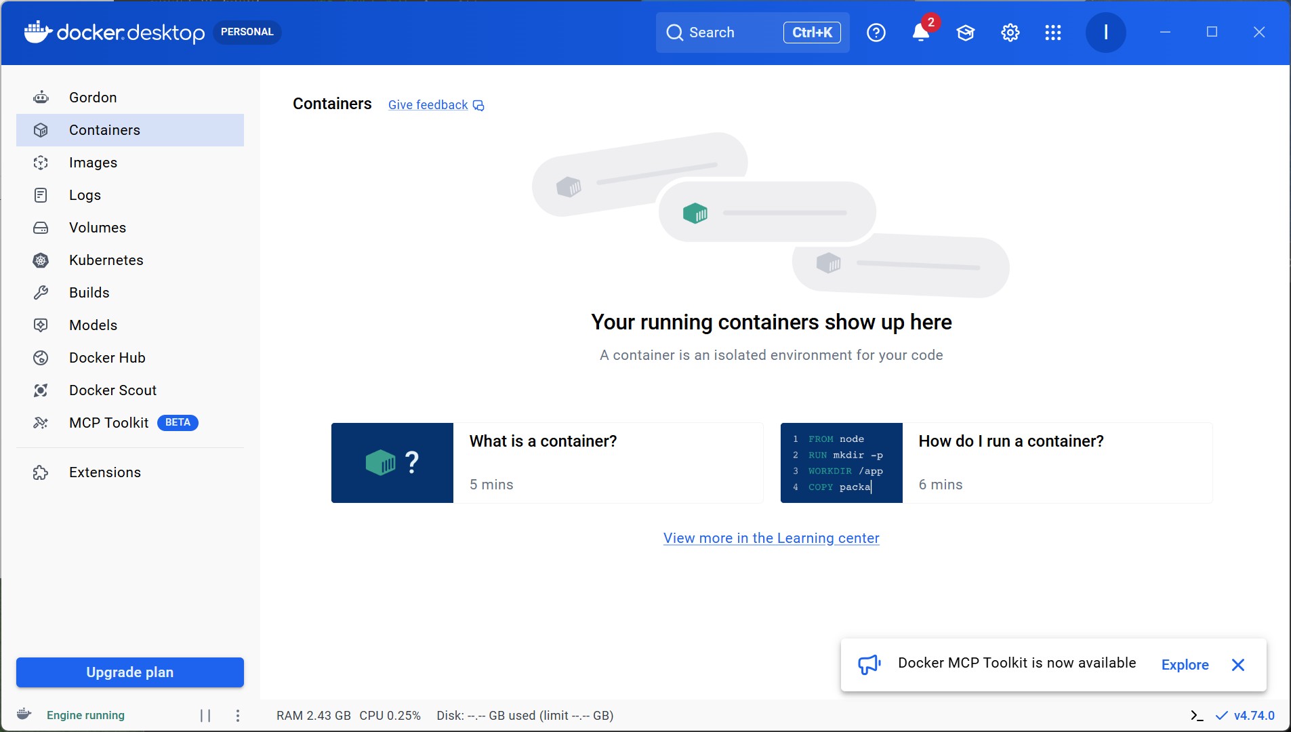Minimize the Docker Desktop window

tap(1166, 32)
